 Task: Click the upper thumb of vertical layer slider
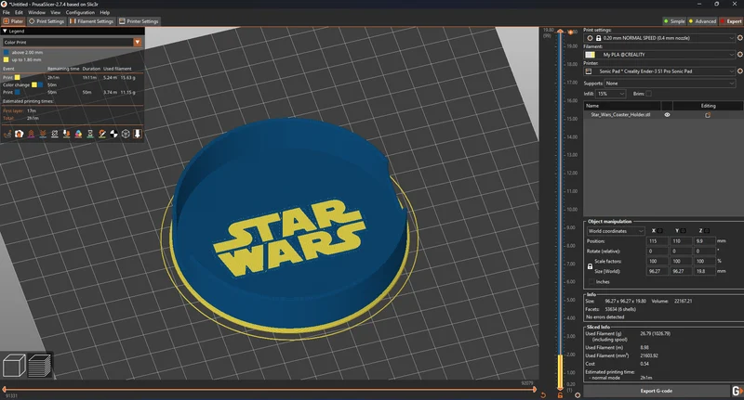point(561,32)
